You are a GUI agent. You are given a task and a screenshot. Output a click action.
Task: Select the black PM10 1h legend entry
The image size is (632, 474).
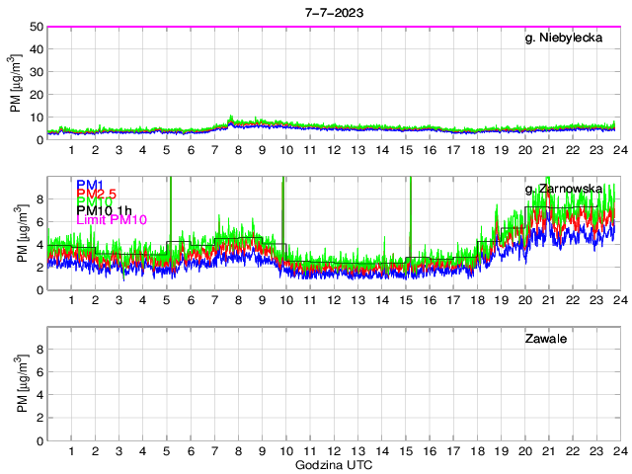coord(104,209)
